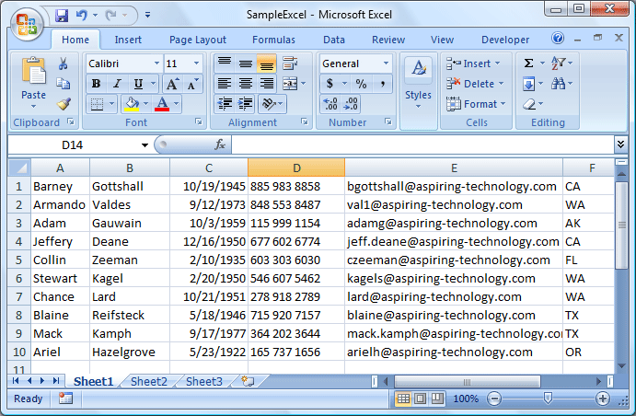Viewport: 636px width, 416px height.
Task: Apply Comma Style format
Action: 382,84
